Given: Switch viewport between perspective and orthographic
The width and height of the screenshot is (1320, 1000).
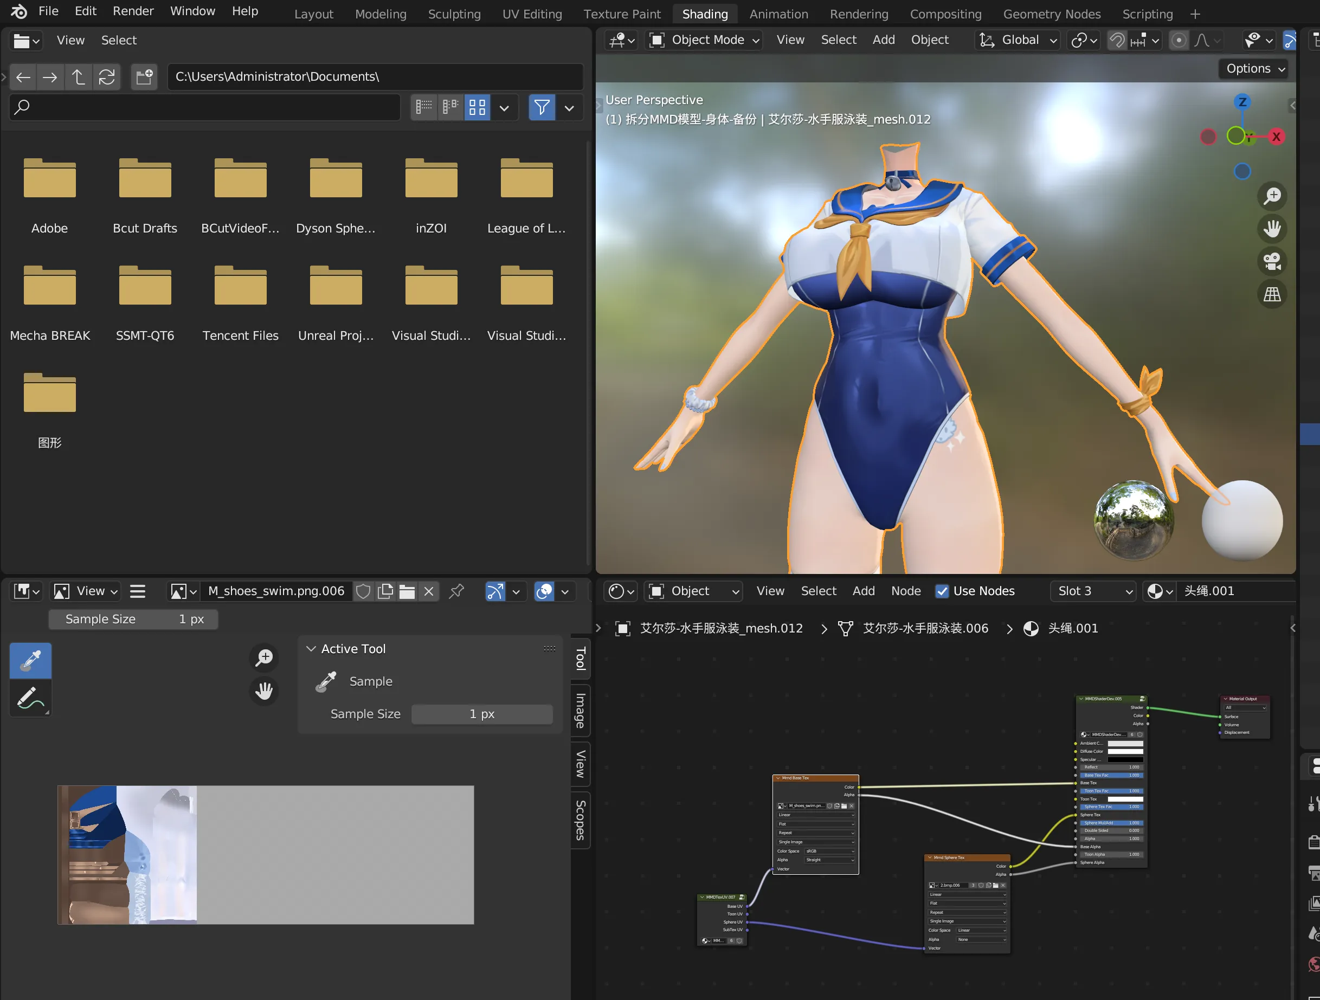Looking at the screenshot, I should point(1272,294).
